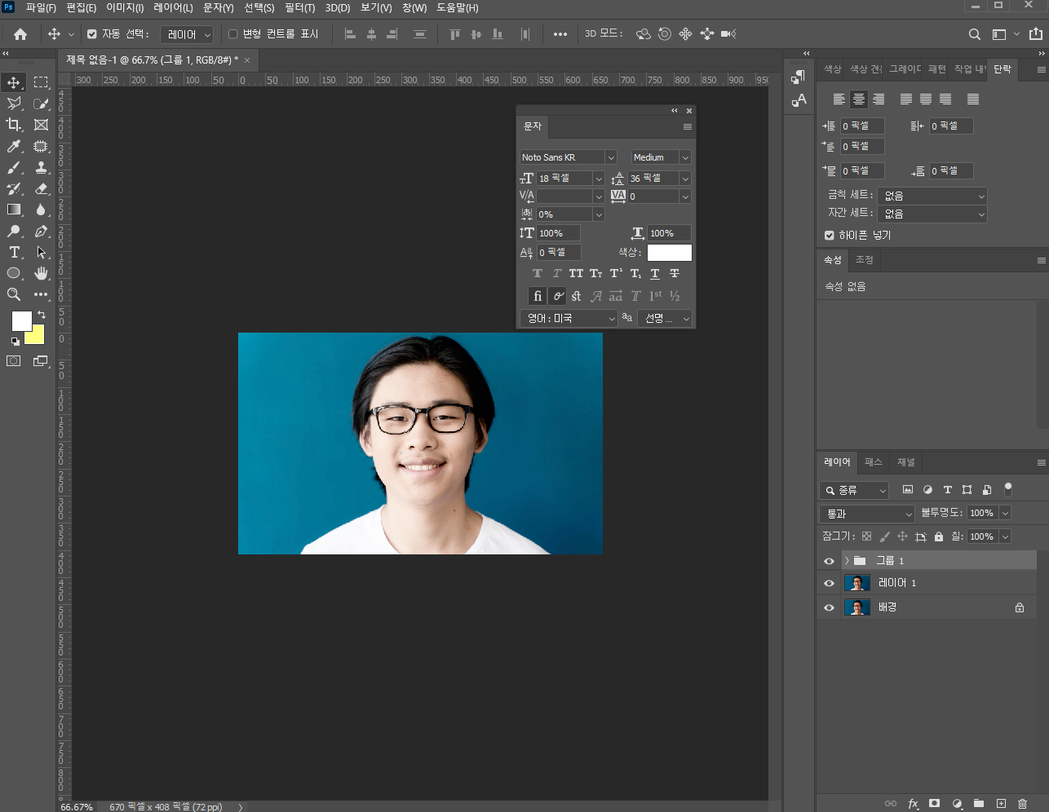Toggle Faux Bold in Character panel
Screen dimensions: 1049x812
point(537,273)
